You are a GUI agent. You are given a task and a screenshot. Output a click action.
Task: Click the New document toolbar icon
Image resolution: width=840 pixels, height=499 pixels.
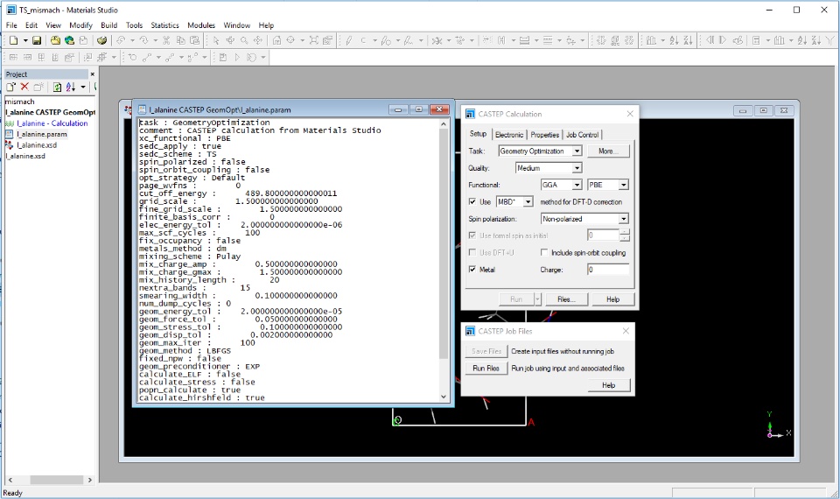point(13,40)
